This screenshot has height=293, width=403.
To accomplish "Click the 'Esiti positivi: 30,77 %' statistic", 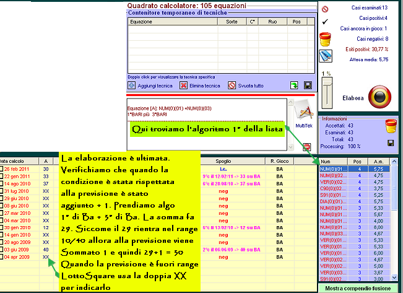I will [366, 49].
